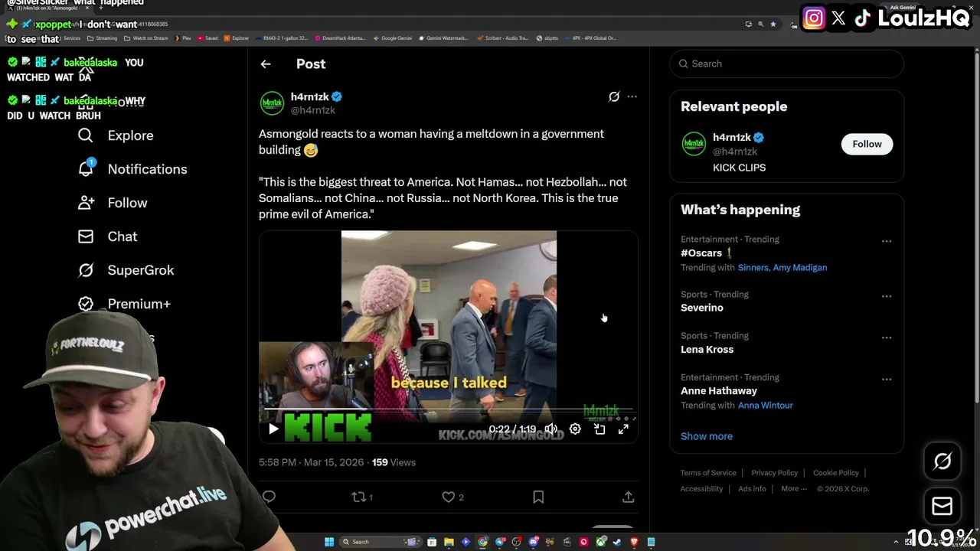The height and width of the screenshot is (551, 980).
Task: Open Steam from the taskbar
Action: [617, 542]
